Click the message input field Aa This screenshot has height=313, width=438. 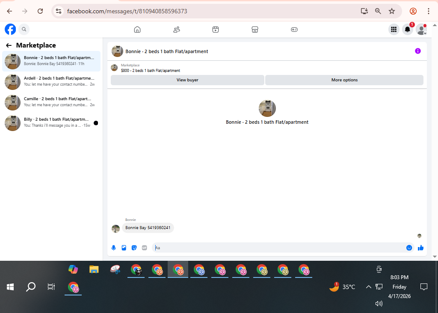coord(279,248)
